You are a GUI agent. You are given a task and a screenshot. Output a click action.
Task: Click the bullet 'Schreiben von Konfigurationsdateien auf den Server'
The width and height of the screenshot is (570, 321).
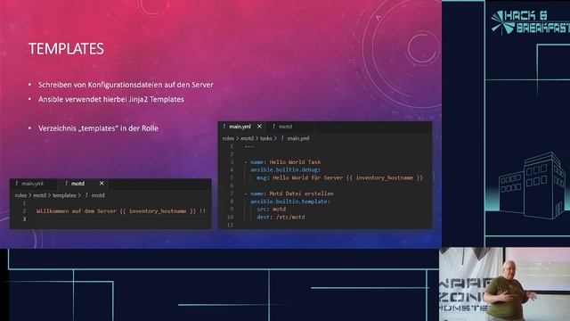[x=126, y=85]
